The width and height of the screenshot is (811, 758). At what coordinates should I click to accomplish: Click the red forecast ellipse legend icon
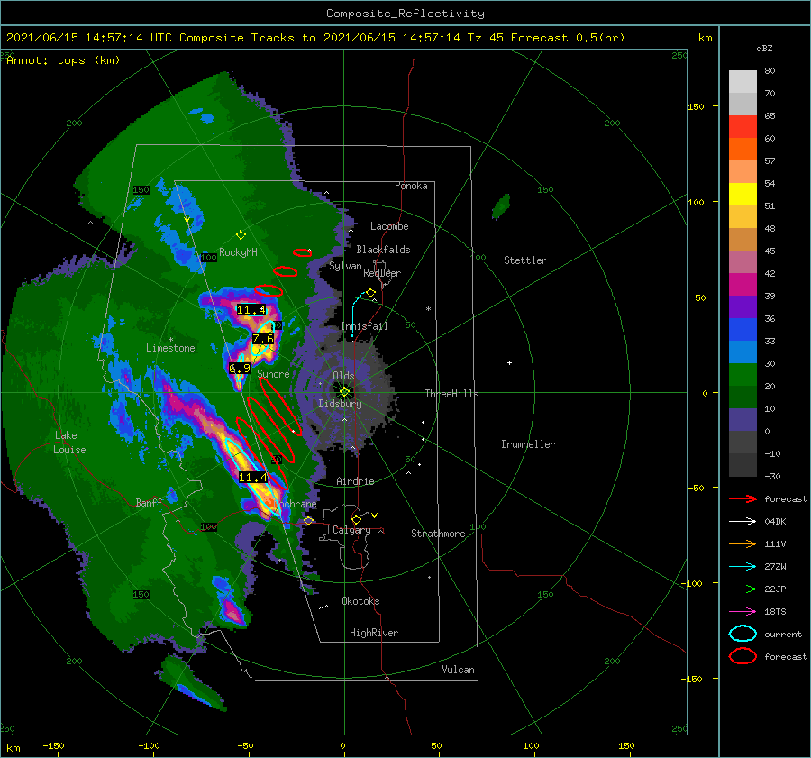tap(743, 656)
